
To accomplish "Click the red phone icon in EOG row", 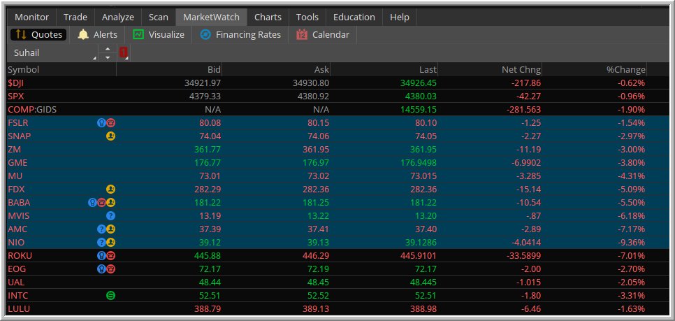I will click(x=110, y=269).
